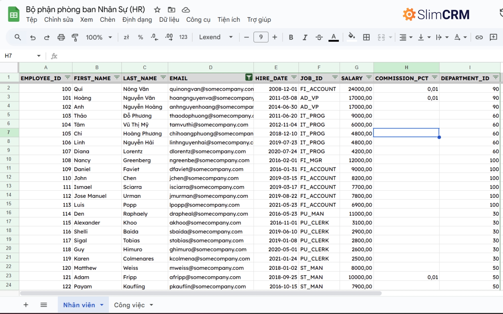Add a new sheet

click(26, 305)
